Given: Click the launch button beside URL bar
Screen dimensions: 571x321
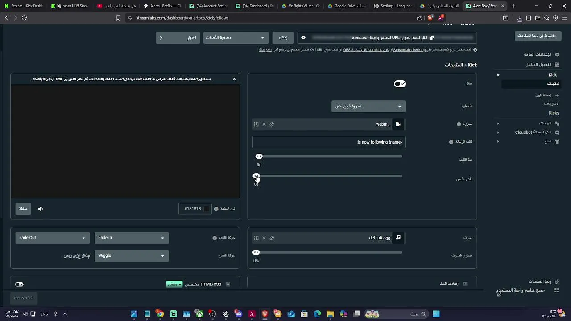Looking at the screenshot, I should click(x=283, y=37).
